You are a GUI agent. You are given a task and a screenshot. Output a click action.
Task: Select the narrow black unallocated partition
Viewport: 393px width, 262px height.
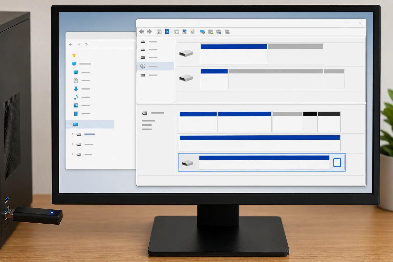[x=310, y=122]
